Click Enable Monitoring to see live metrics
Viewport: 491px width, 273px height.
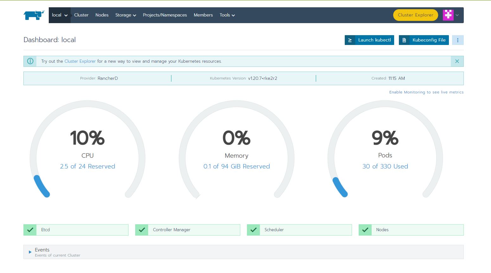tap(426, 92)
